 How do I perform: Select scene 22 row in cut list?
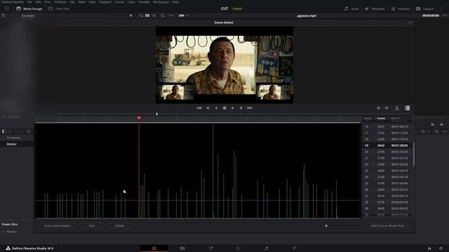click(387, 164)
